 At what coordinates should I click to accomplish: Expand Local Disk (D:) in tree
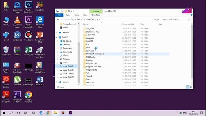point(58,70)
